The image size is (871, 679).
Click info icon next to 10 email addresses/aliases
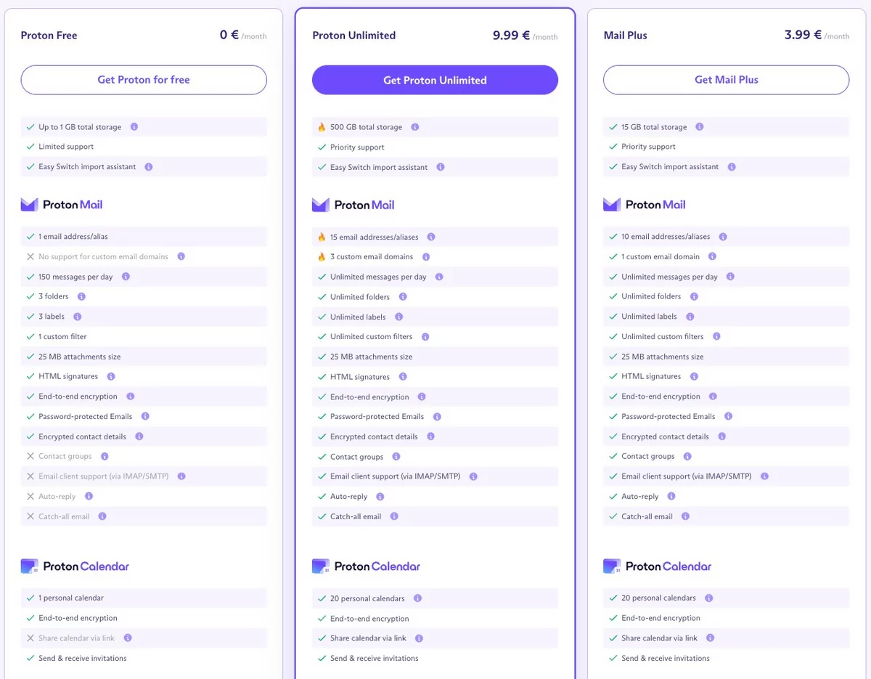coord(723,237)
